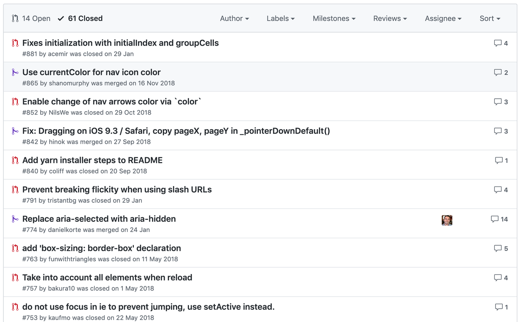This screenshot has width=521, height=322.
Task: Click the reviewer avatar on #774
Action: click(447, 220)
